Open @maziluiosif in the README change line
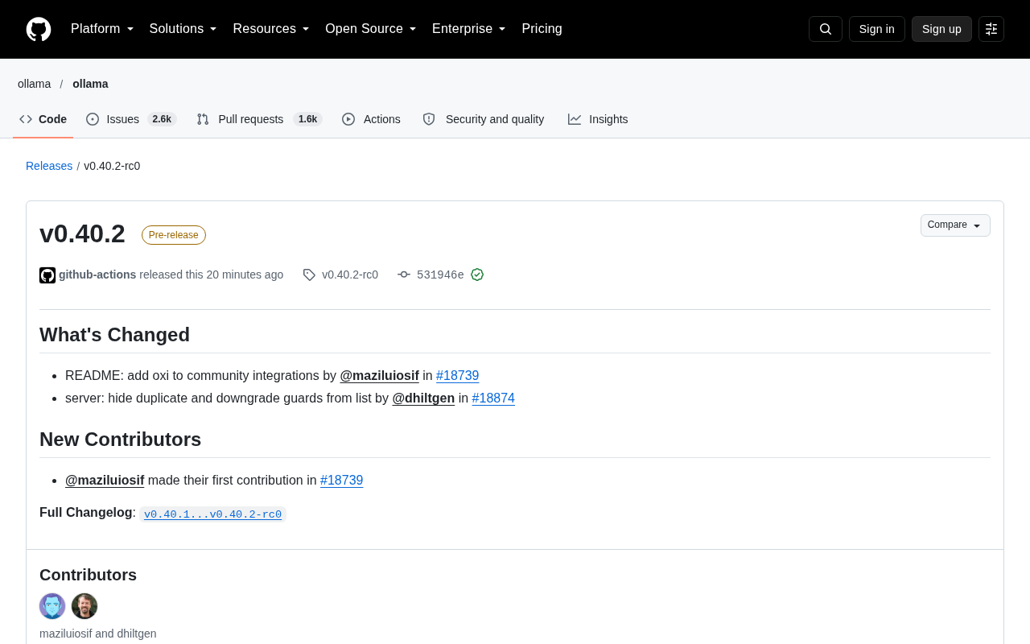 pyautogui.click(x=379, y=376)
